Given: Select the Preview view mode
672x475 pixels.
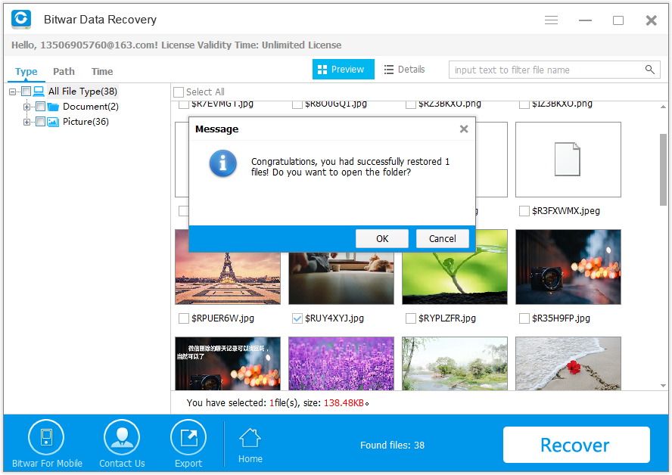Looking at the screenshot, I should click(x=344, y=70).
